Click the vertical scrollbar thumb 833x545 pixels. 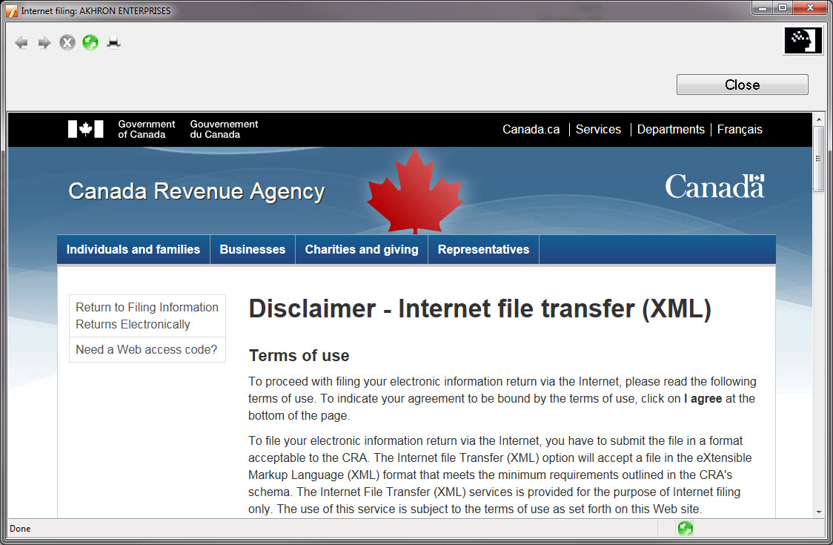tap(819, 159)
